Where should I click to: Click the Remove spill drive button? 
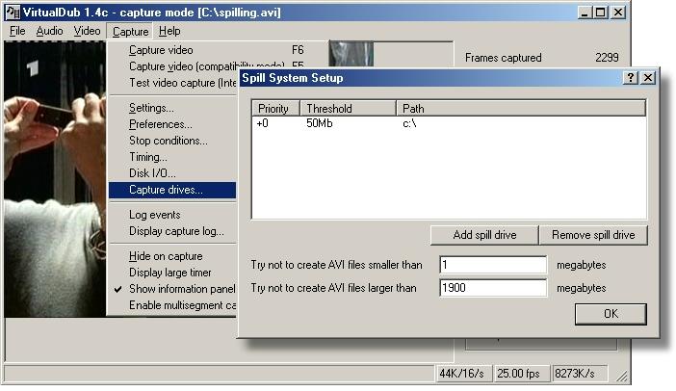pos(593,235)
